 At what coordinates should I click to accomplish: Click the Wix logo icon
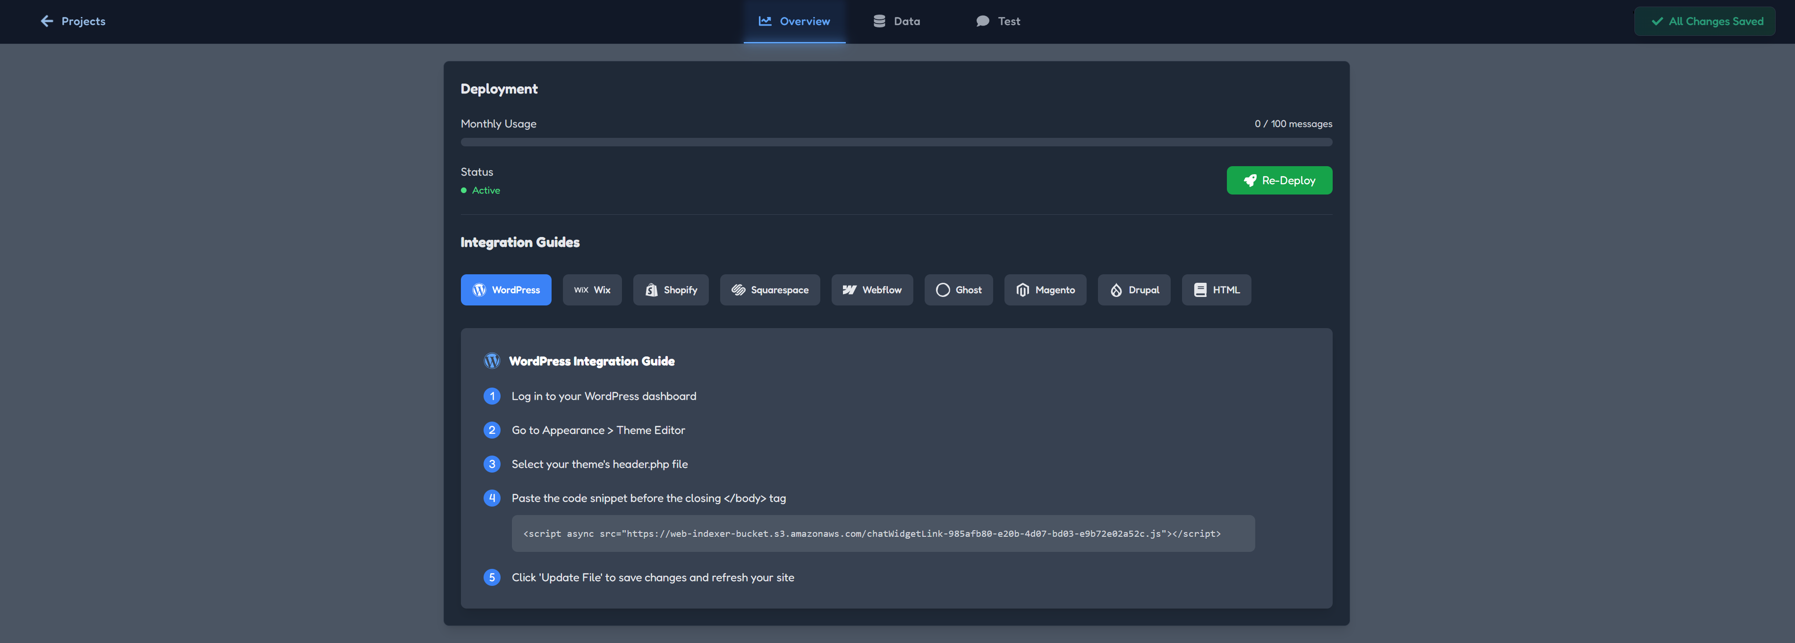point(581,290)
